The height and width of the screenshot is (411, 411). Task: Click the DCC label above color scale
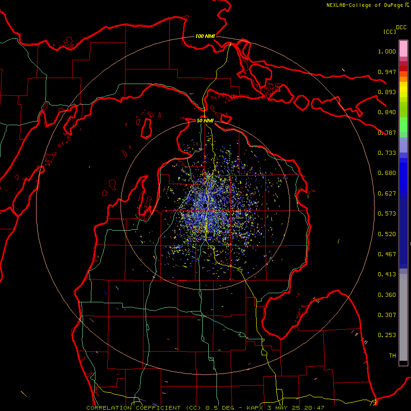click(401, 27)
